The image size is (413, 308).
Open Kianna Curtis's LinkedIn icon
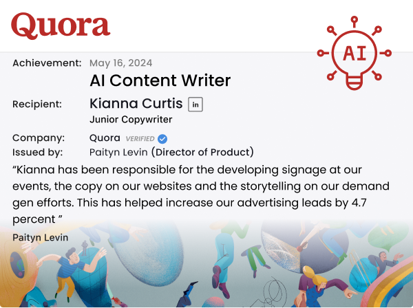[x=196, y=104]
